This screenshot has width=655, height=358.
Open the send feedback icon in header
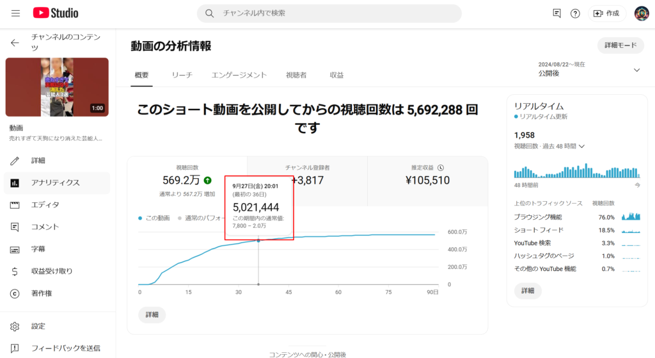coord(556,13)
